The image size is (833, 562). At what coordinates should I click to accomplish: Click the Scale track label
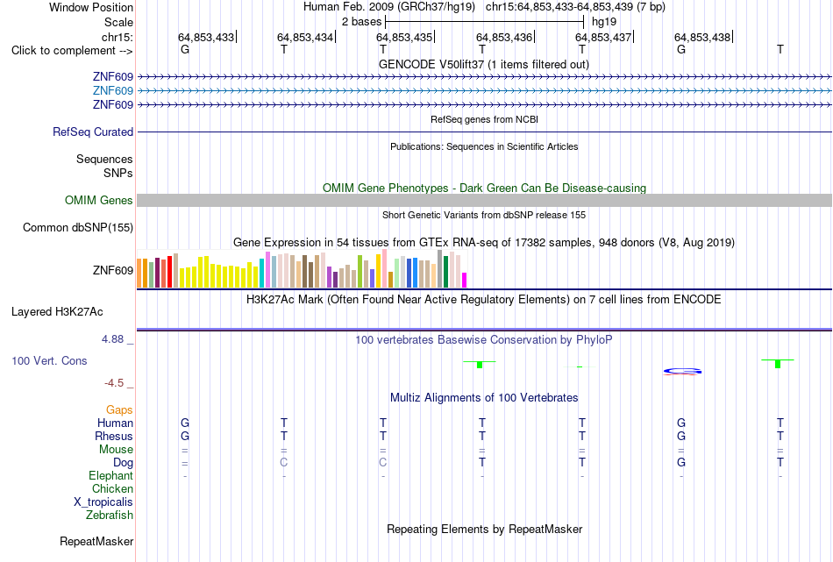tap(118, 22)
